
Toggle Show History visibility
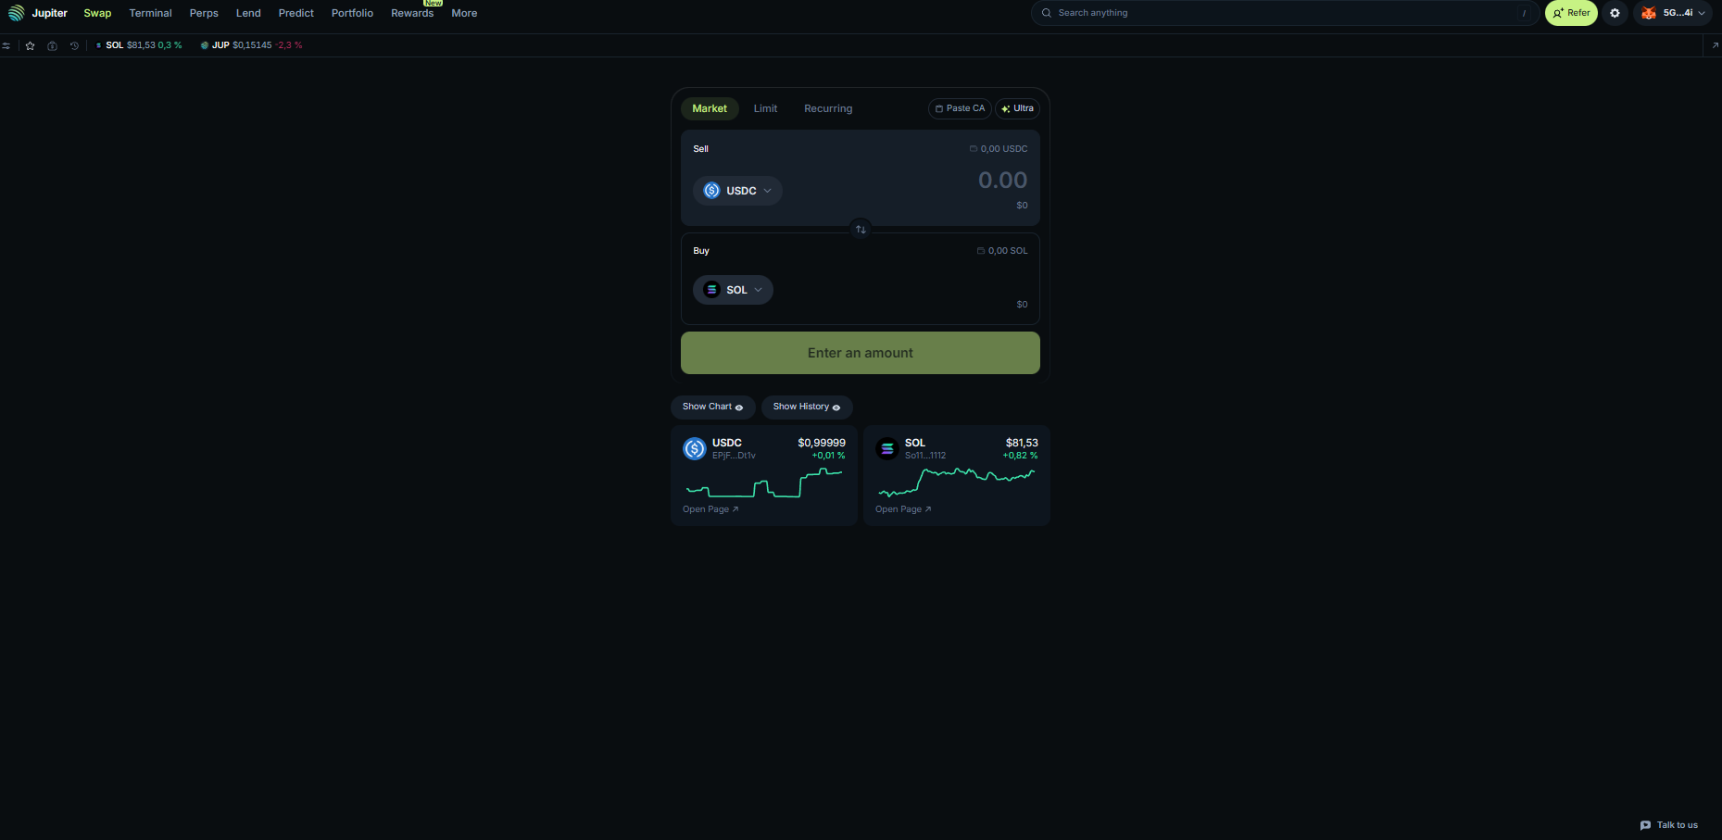806,407
